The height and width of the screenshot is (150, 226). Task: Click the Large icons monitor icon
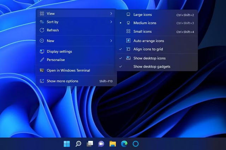coord(128,14)
